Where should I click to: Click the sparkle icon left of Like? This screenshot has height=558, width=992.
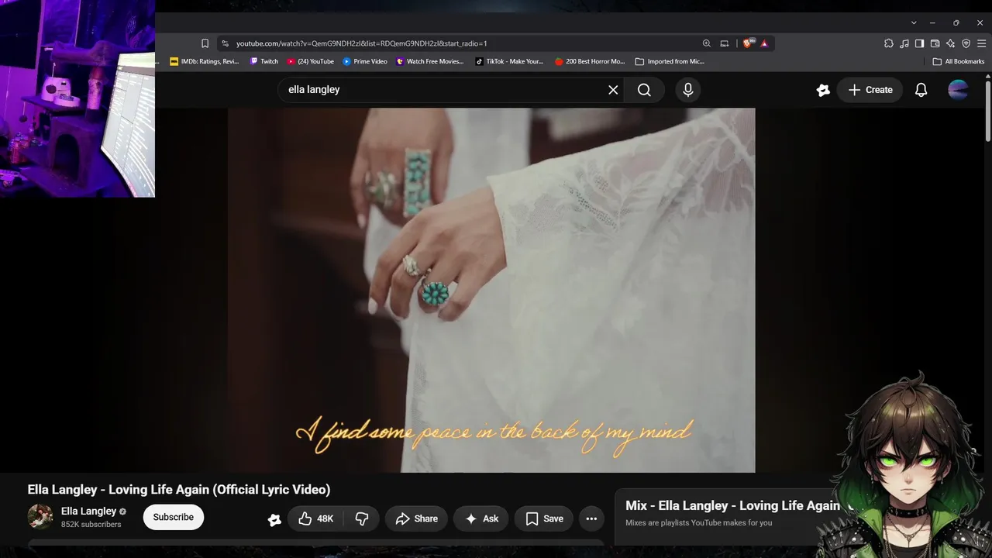pos(274,519)
